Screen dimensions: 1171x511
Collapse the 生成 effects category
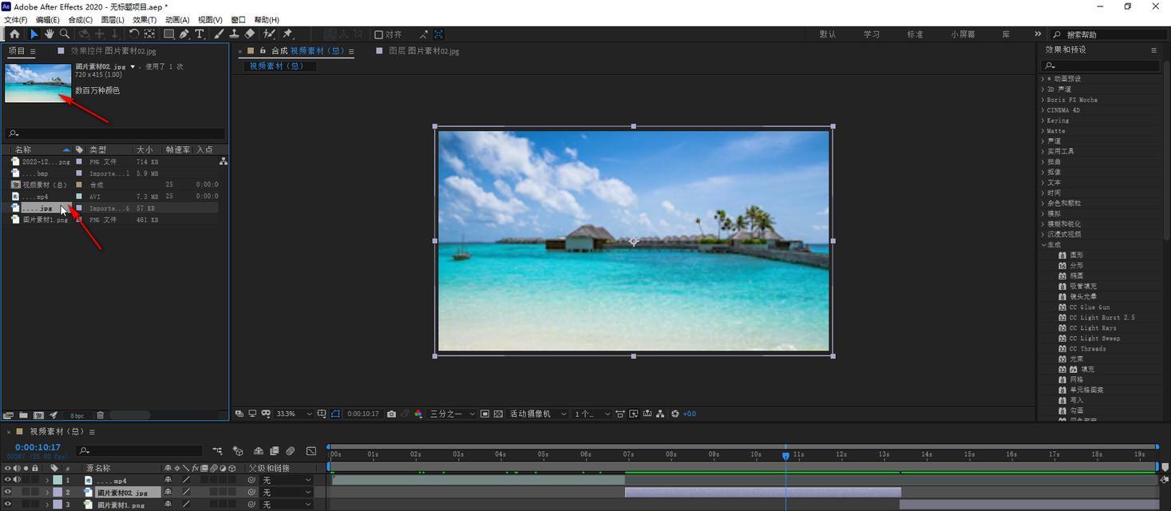1042,244
